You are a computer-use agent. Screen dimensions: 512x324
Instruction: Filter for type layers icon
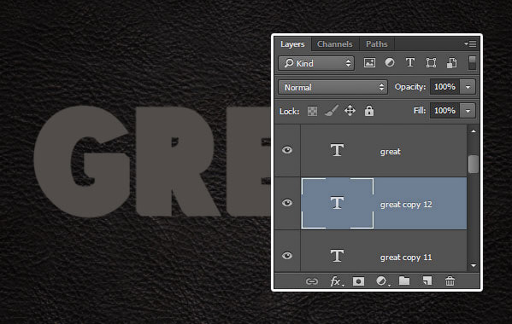point(410,62)
